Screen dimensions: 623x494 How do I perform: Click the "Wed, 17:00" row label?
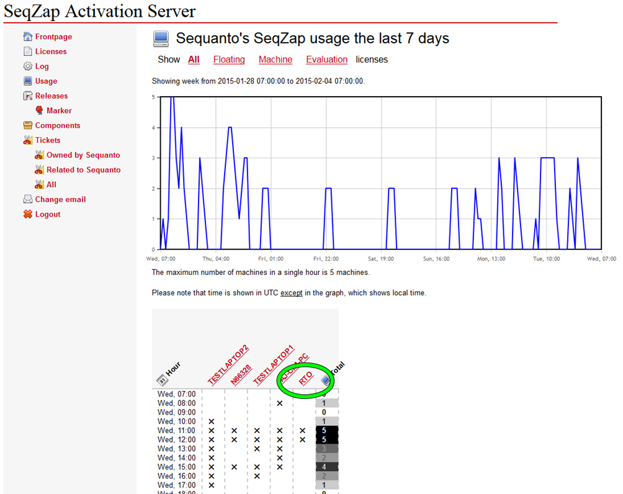(x=176, y=485)
